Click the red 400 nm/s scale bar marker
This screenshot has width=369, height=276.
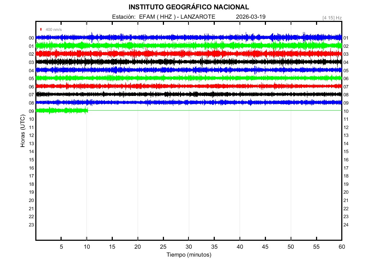click(x=41, y=29)
